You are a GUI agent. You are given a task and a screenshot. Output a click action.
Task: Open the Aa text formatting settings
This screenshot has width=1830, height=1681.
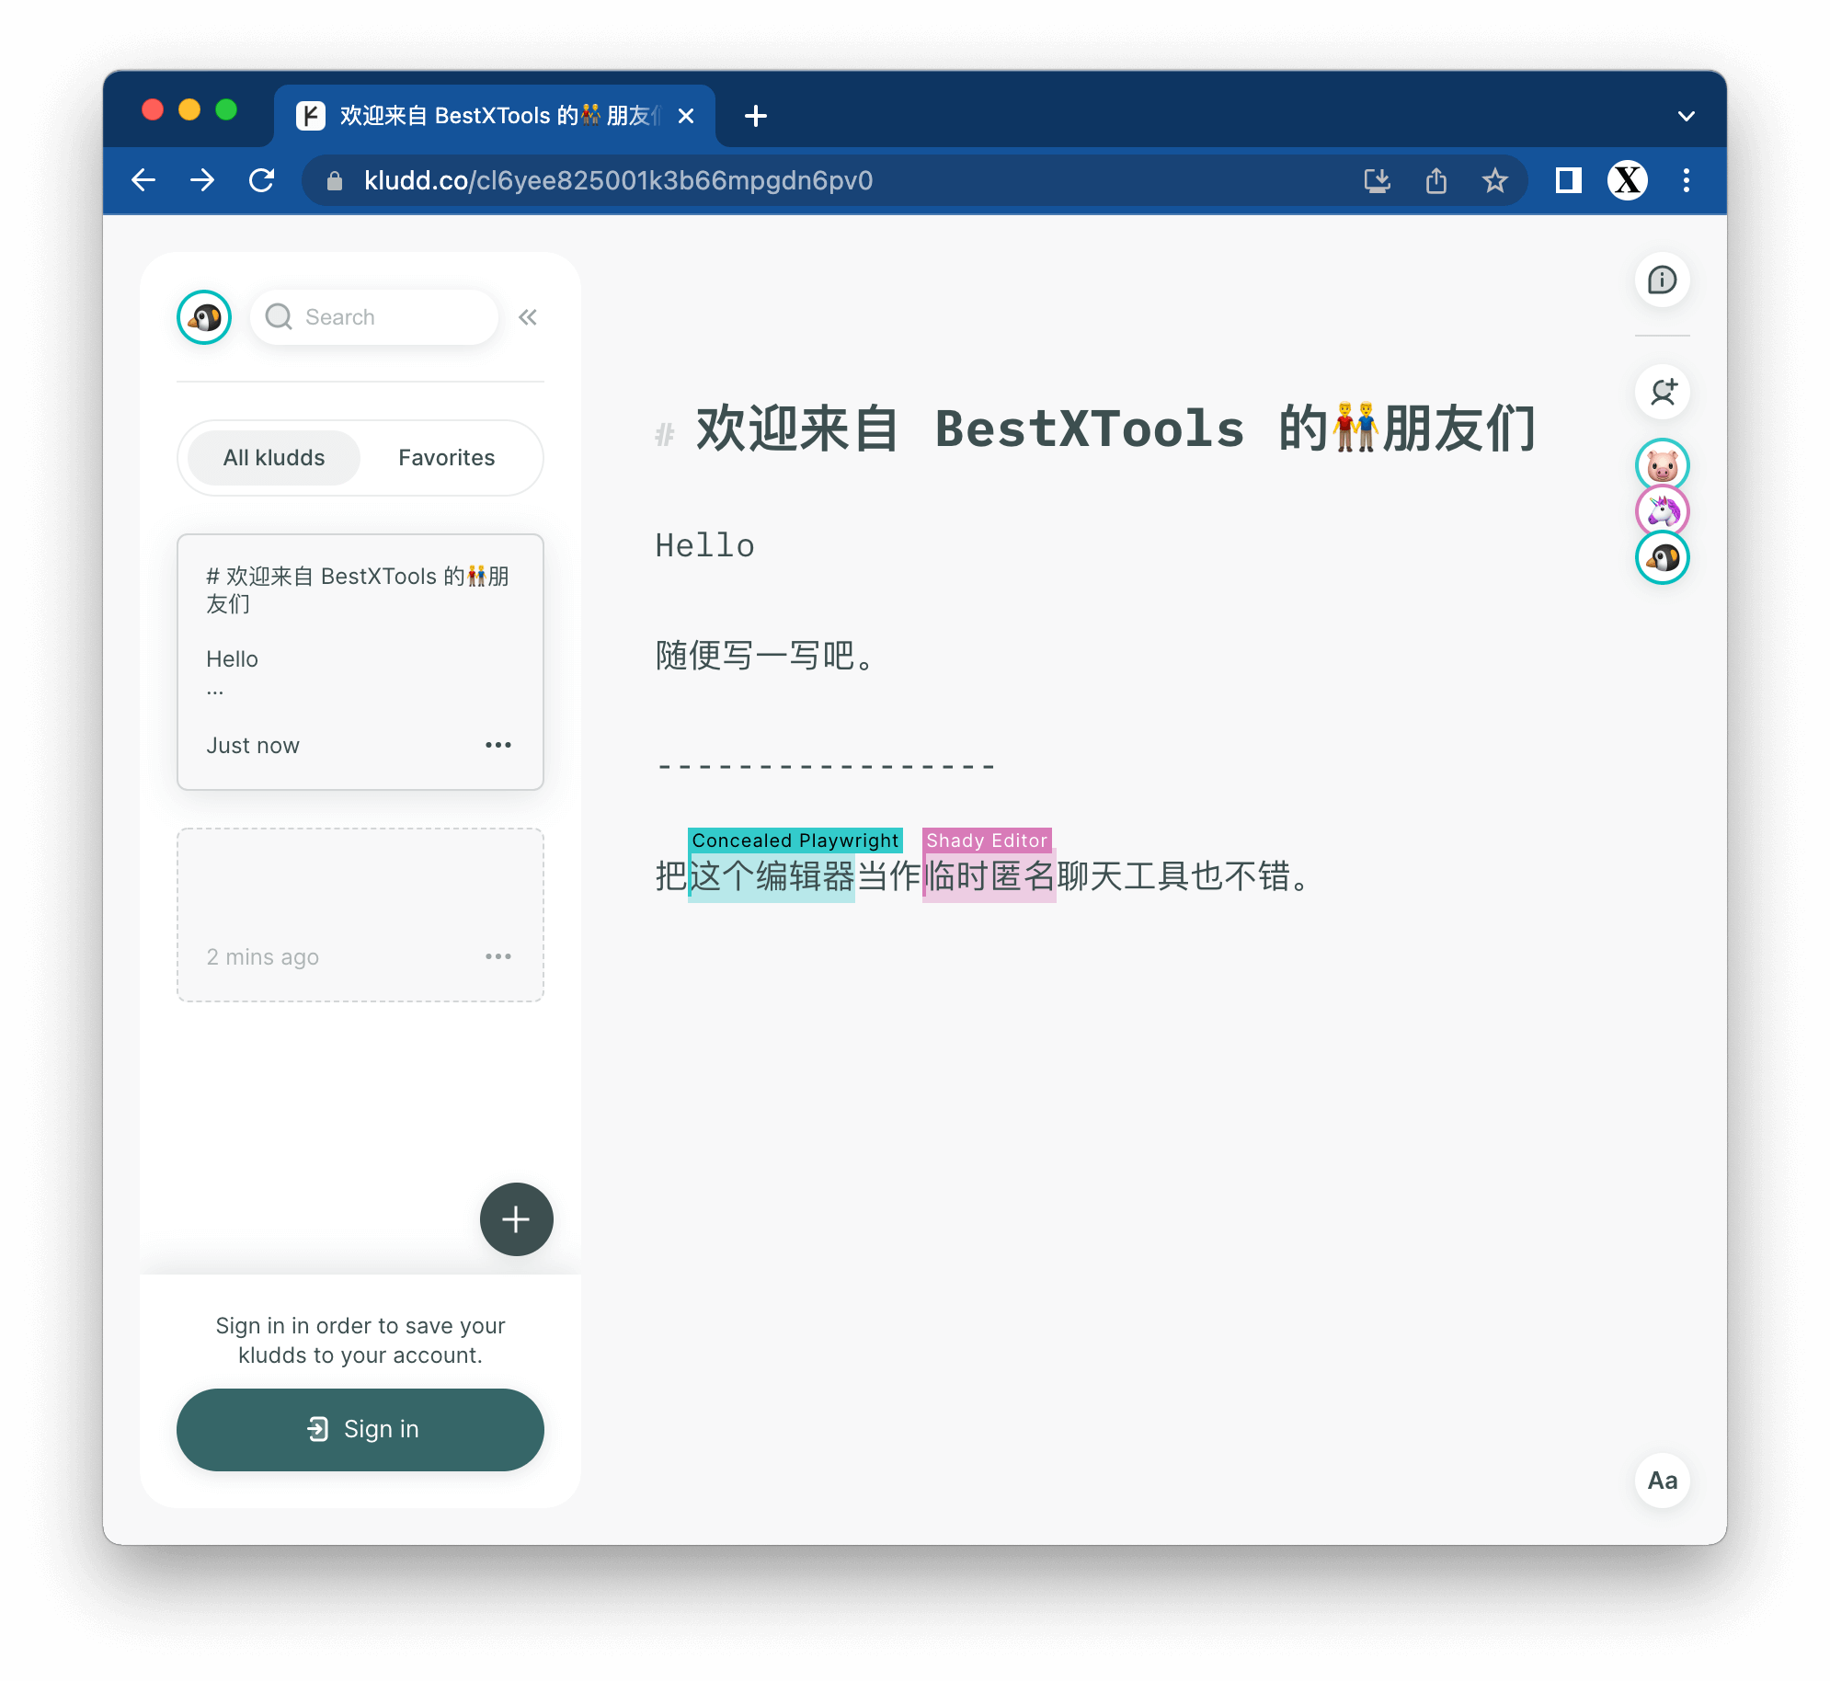coord(1662,1481)
